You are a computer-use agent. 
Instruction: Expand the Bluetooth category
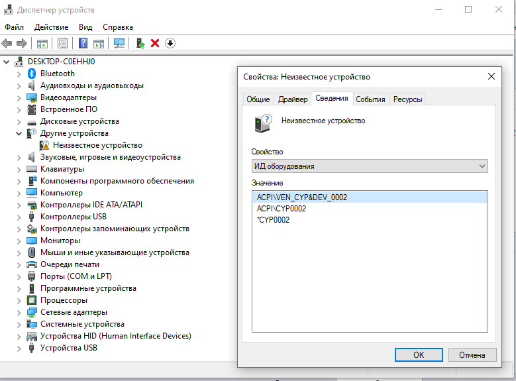coord(19,74)
